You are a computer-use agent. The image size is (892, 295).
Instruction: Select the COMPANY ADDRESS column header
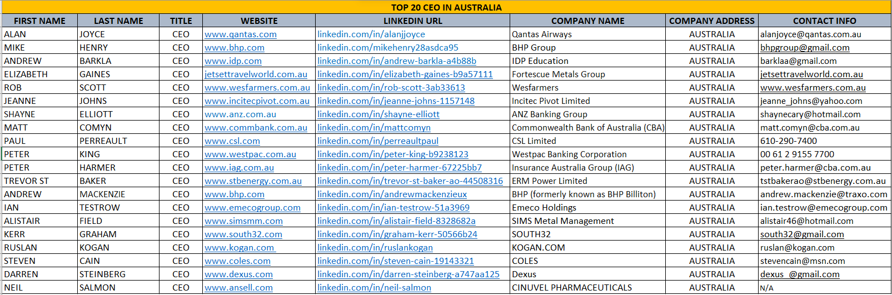(712, 21)
